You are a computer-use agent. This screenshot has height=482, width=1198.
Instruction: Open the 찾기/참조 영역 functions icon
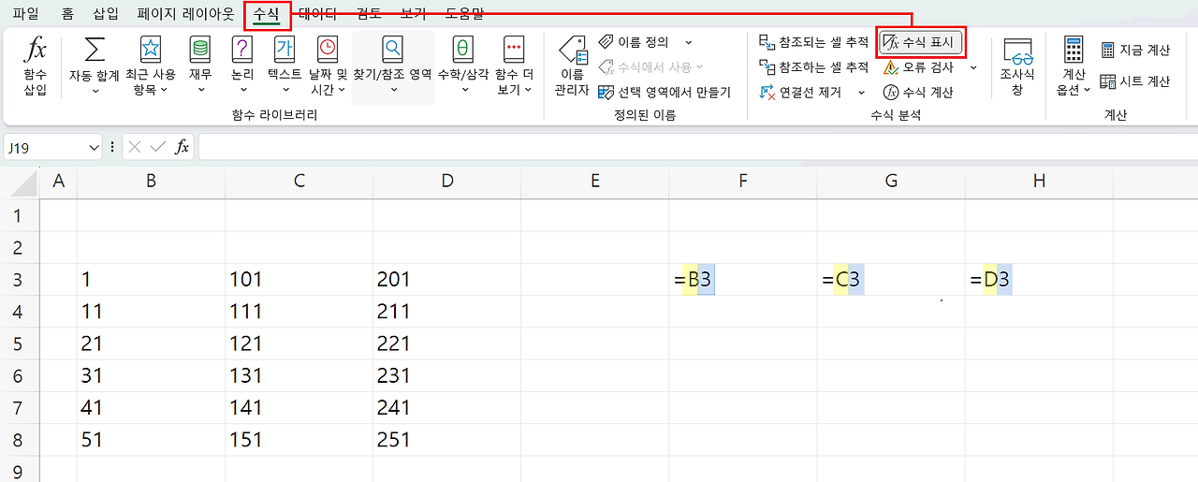tap(392, 49)
